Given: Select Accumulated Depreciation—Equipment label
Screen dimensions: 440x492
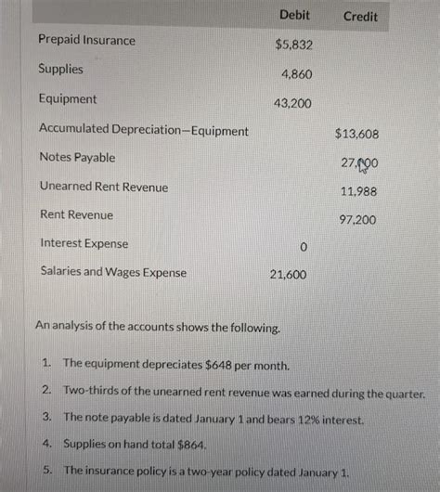Looking at the screenshot, I should 144,130.
